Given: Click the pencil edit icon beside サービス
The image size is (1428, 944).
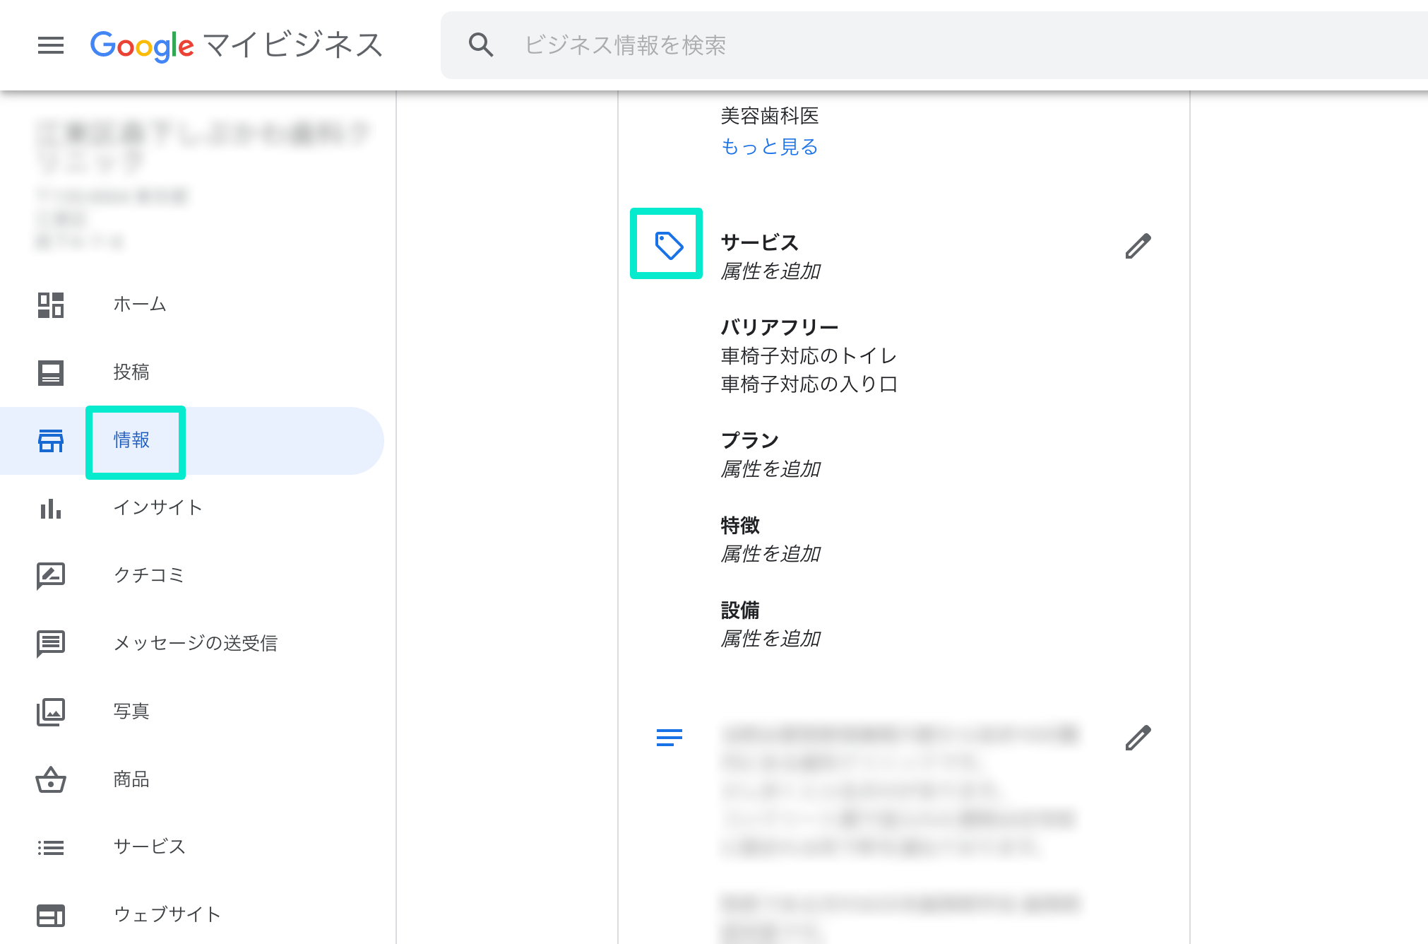Looking at the screenshot, I should (x=1138, y=246).
